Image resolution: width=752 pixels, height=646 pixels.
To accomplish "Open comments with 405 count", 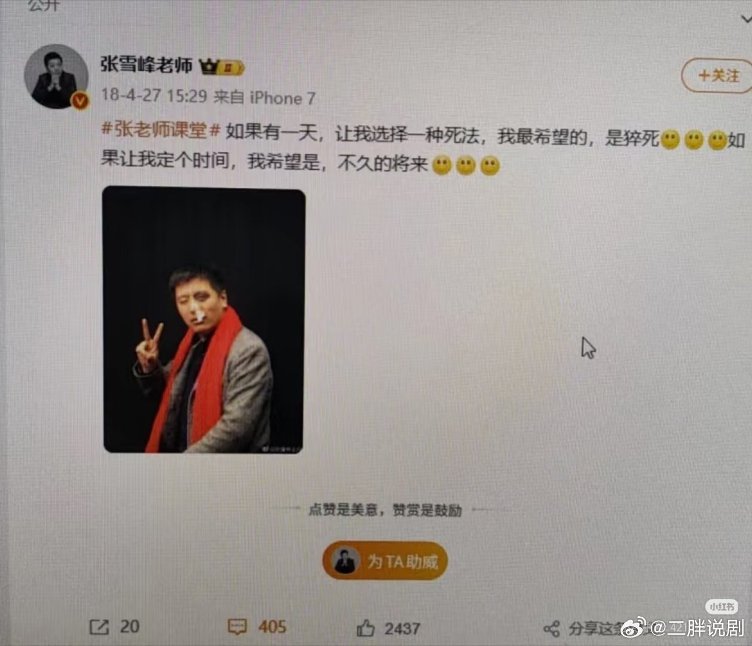I will click(237, 627).
